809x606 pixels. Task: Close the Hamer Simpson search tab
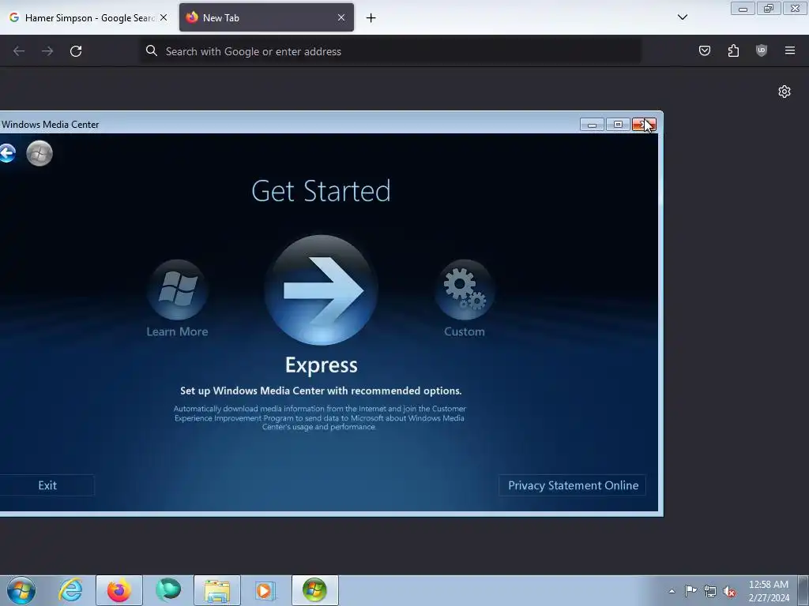pyautogui.click(x=164, y=17)
